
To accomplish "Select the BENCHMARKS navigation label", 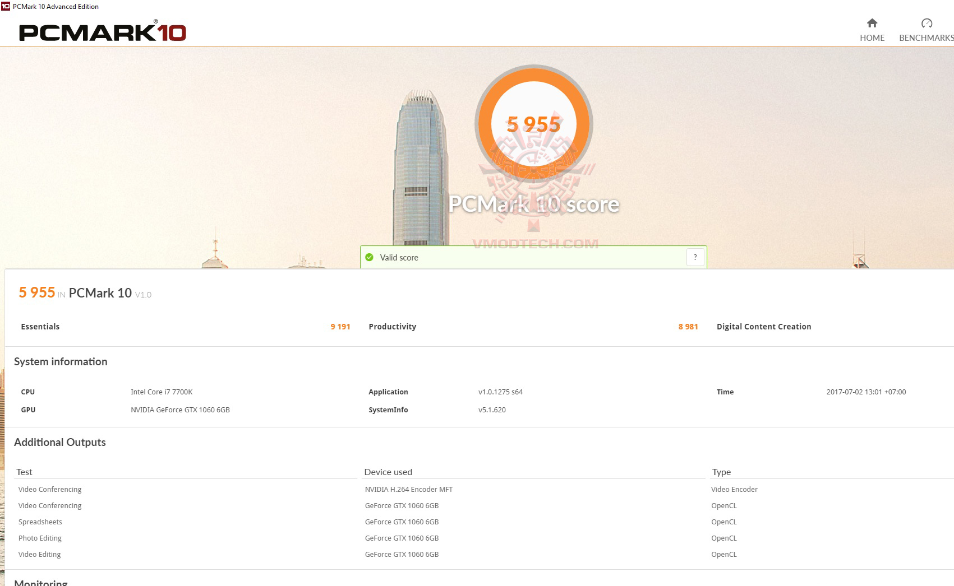I will [927, 38].
